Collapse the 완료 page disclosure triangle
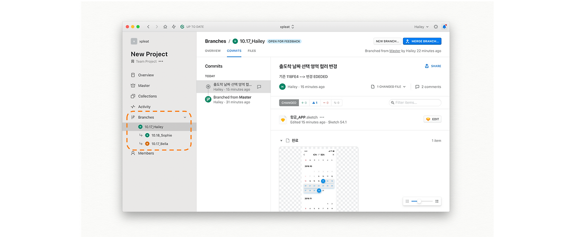This screenshot has height=237, width=574. (x=281, y=140)
